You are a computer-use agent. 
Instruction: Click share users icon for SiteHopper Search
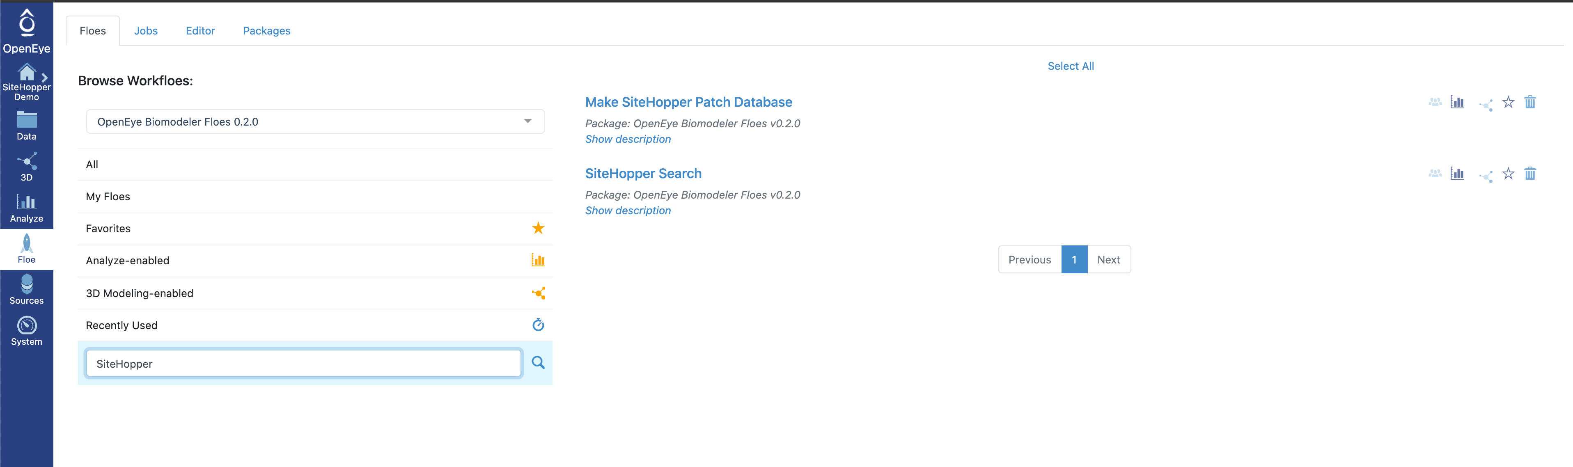[1435, 173]
